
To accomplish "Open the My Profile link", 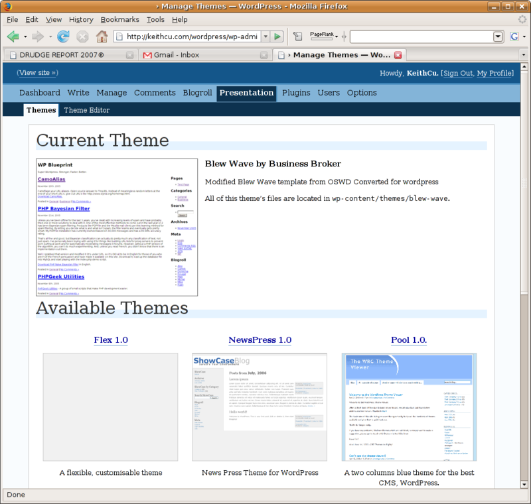I will tap(494, 73).
